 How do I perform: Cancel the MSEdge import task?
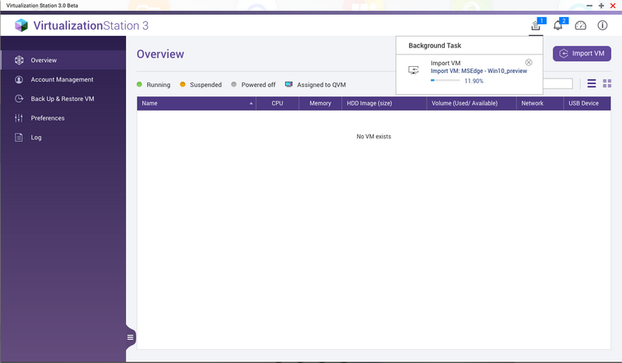click(x=529, y=62)
